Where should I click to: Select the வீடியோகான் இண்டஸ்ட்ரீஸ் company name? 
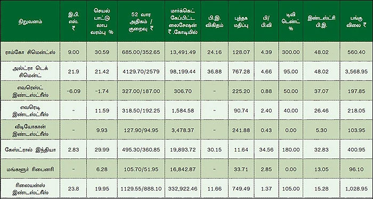(30, 130)
